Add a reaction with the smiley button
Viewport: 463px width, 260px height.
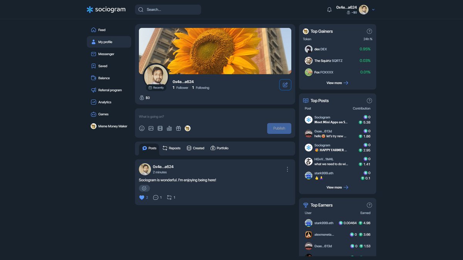click(x=144, y=188)
